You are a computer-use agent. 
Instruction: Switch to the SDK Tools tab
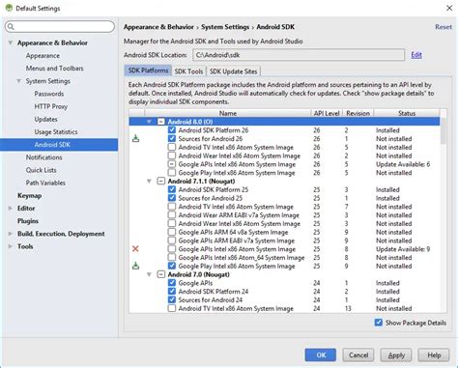(x=188, y=71)
